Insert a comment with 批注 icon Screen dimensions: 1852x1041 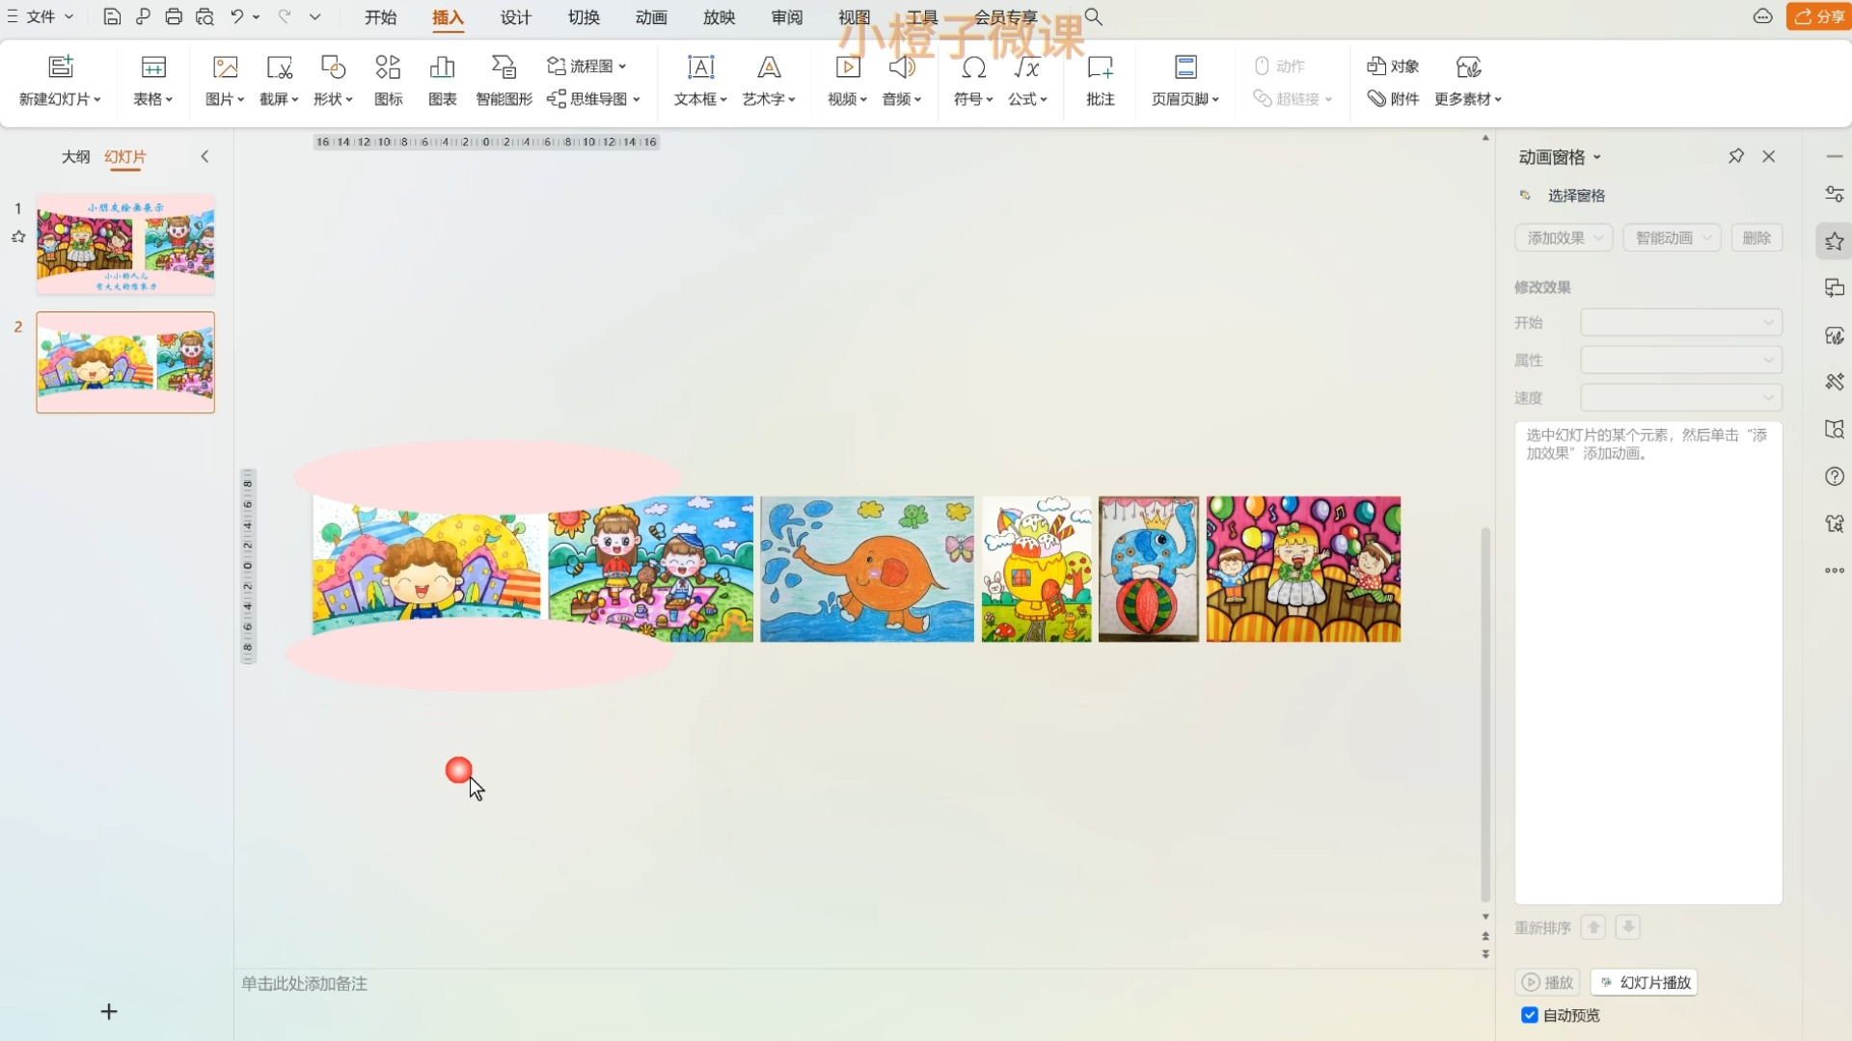coord(1100,67)
